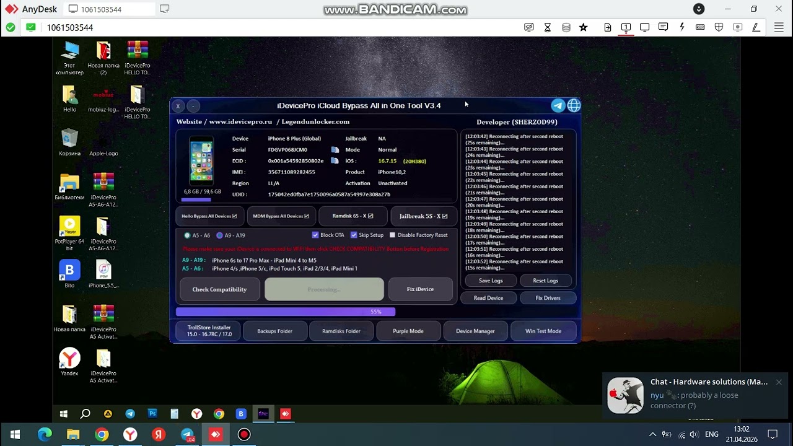The height and width of the screenshot is (446, 793).
Task: Open AnyDesk display settings monitor icon
Action: tap(644, 27)
